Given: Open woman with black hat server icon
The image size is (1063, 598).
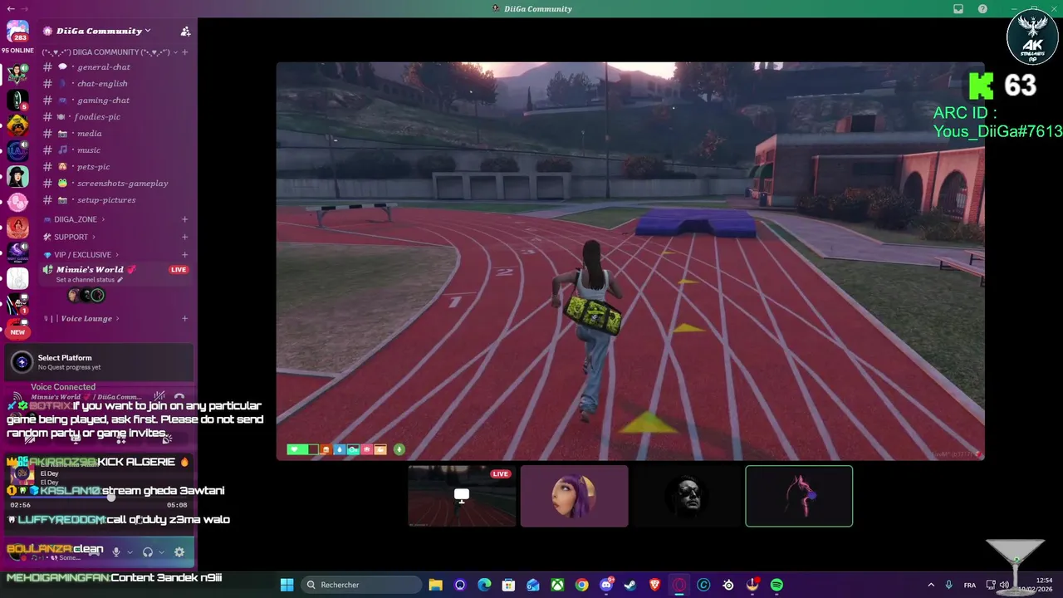Looking at the screenshot, I should coord(17,176).
